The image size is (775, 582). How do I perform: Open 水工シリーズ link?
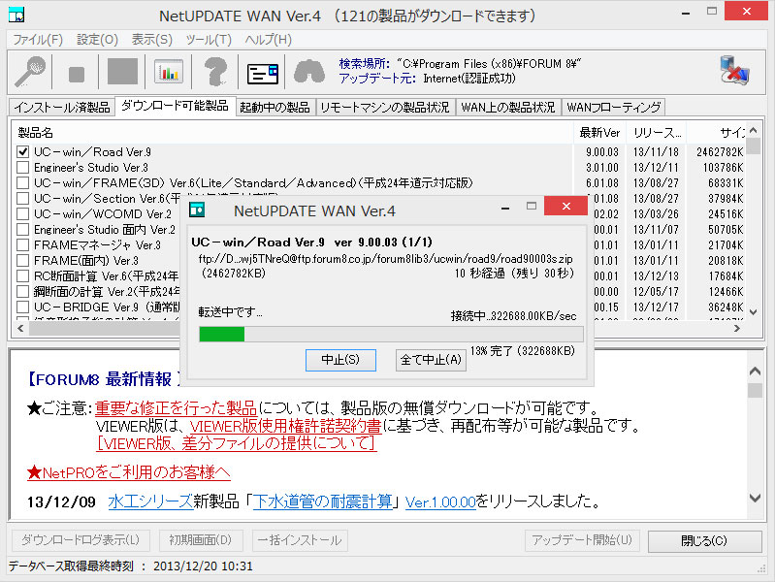point(150,501)
